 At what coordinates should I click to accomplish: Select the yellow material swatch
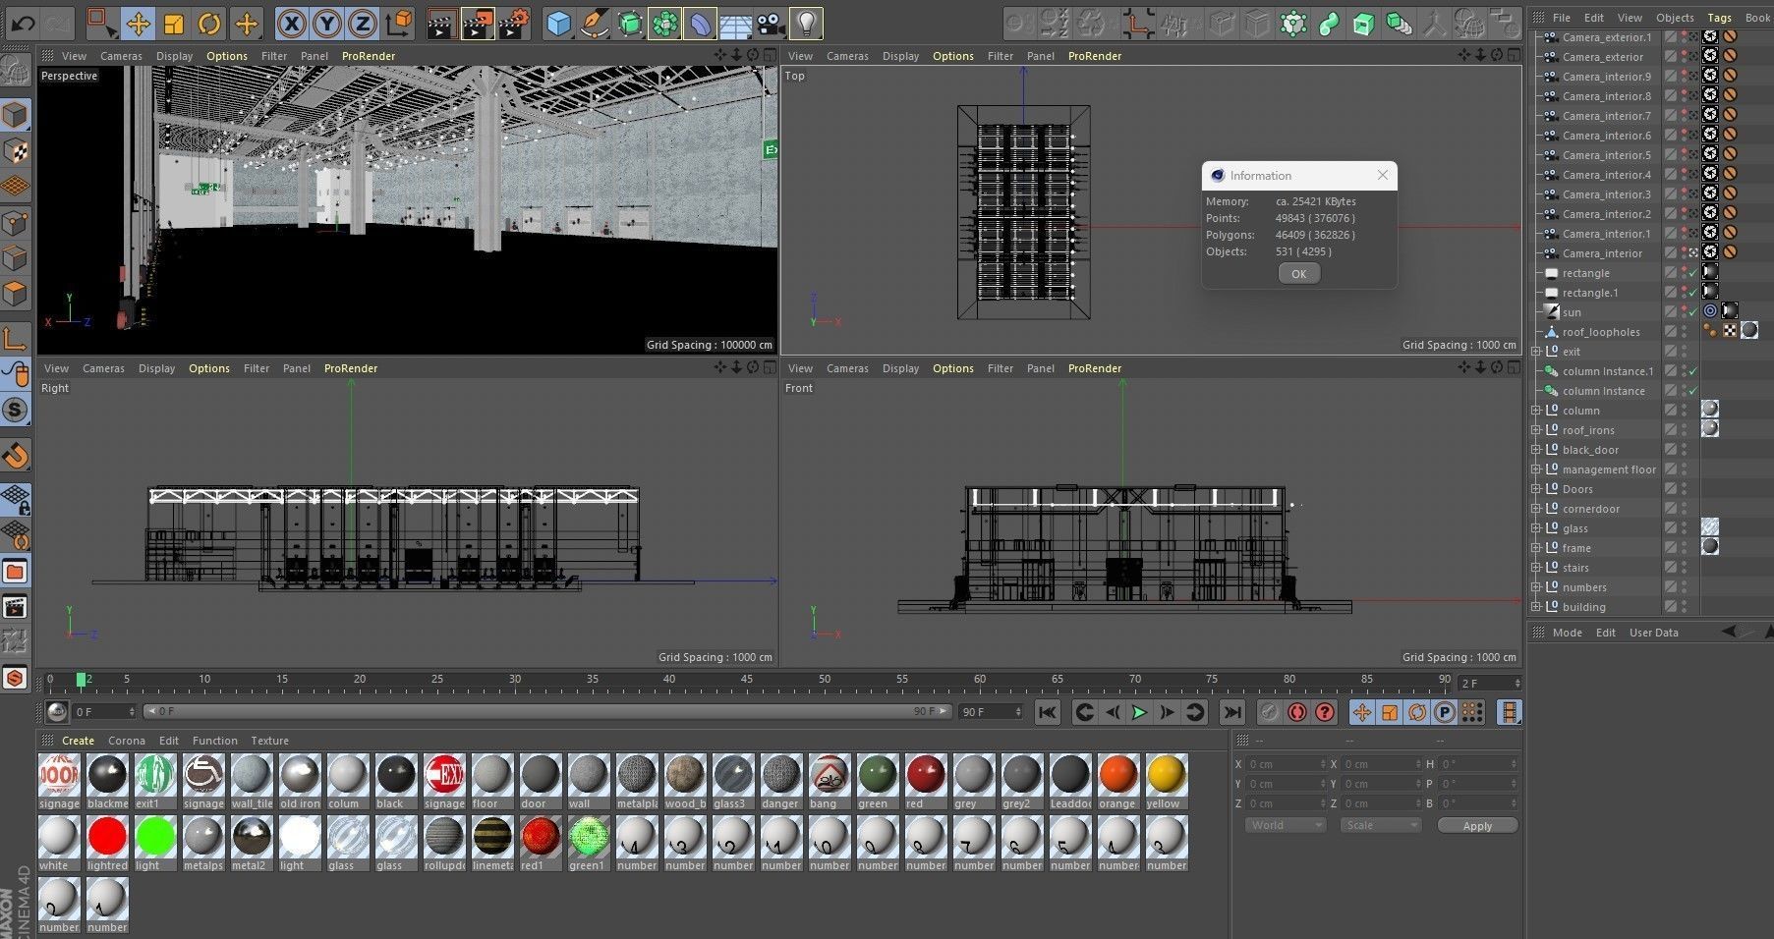point(1166,782)
